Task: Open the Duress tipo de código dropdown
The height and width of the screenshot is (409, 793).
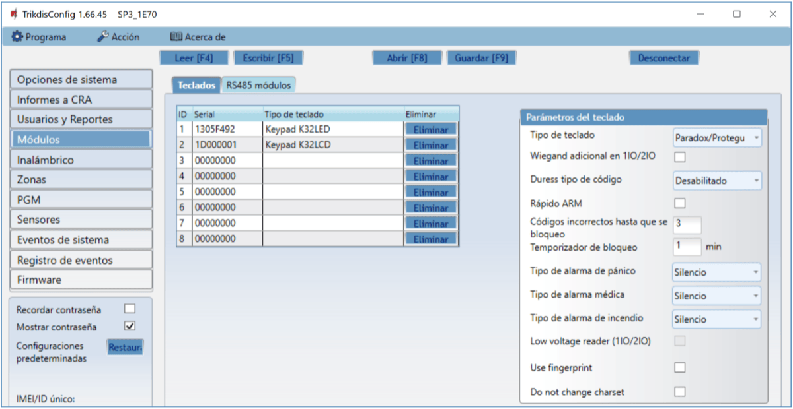Action: point(716,180)
